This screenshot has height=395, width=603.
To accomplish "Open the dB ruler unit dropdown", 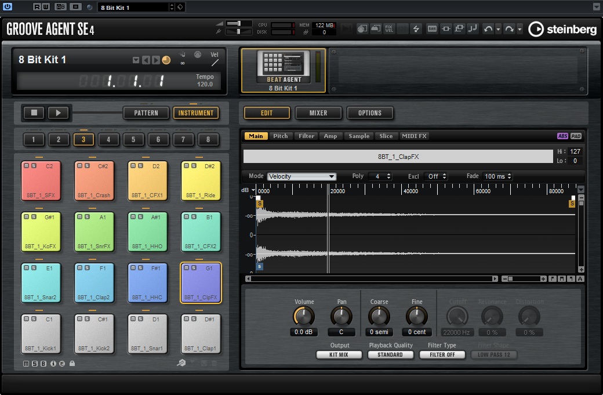I will (x=253, y=190).
